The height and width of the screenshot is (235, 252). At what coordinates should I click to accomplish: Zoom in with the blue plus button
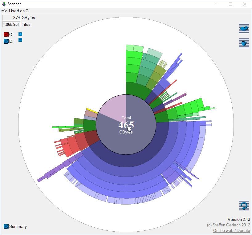point(20,34)
